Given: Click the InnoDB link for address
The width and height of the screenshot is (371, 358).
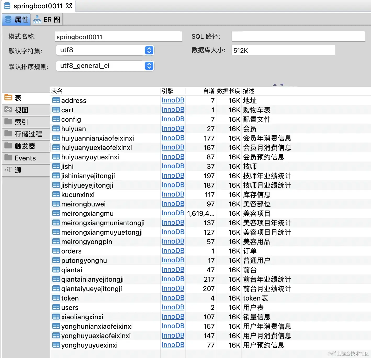Looking at the screenshot, I should point(173,100).
